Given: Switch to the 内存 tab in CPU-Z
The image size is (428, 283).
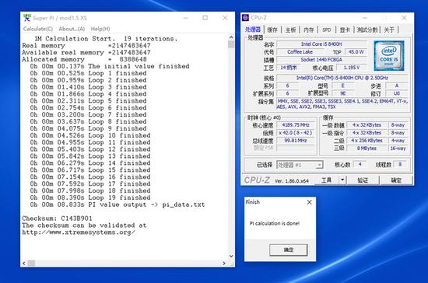Looking at the screenshot, I should click(x=309, y=30).
